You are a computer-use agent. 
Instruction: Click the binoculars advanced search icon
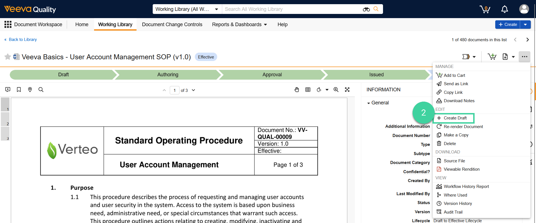pyautogui.click(x=366, y=9)
